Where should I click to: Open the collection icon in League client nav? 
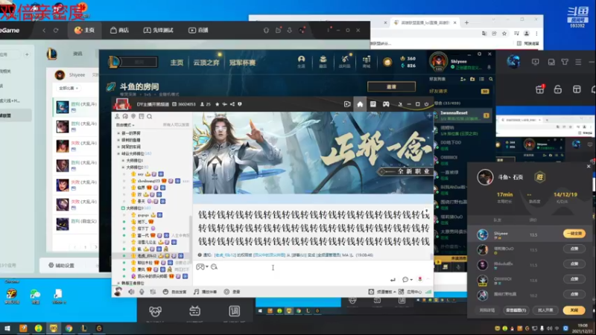coord(323,61)
